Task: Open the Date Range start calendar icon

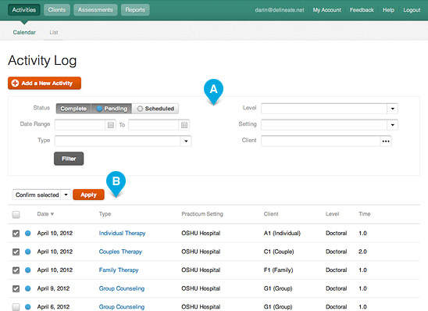Action: (111, 125)
